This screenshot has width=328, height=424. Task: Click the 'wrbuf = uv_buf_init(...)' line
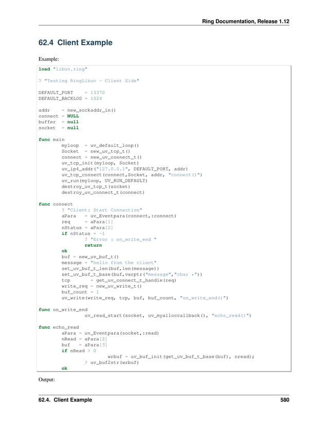[181, 357]
